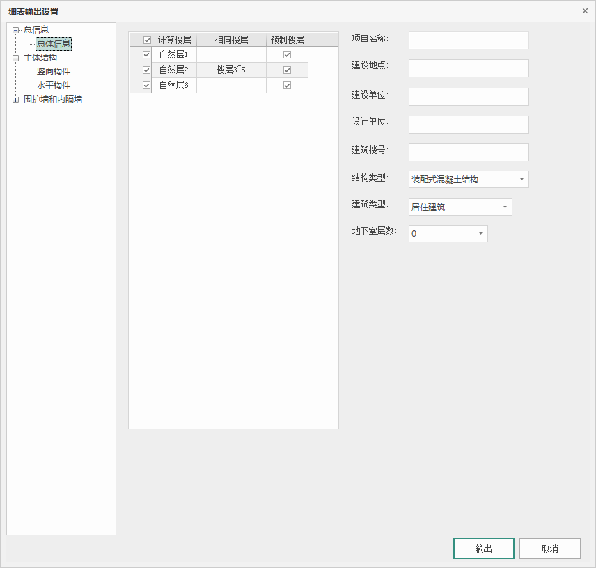
Task: Select the 总信息 tree label
Action: (x=36, y=30)
